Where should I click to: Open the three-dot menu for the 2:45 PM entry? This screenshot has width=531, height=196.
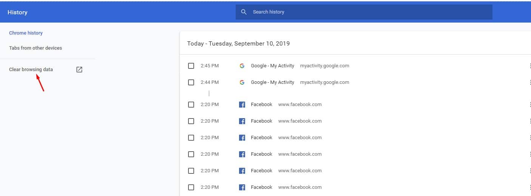tap(529, 66)
